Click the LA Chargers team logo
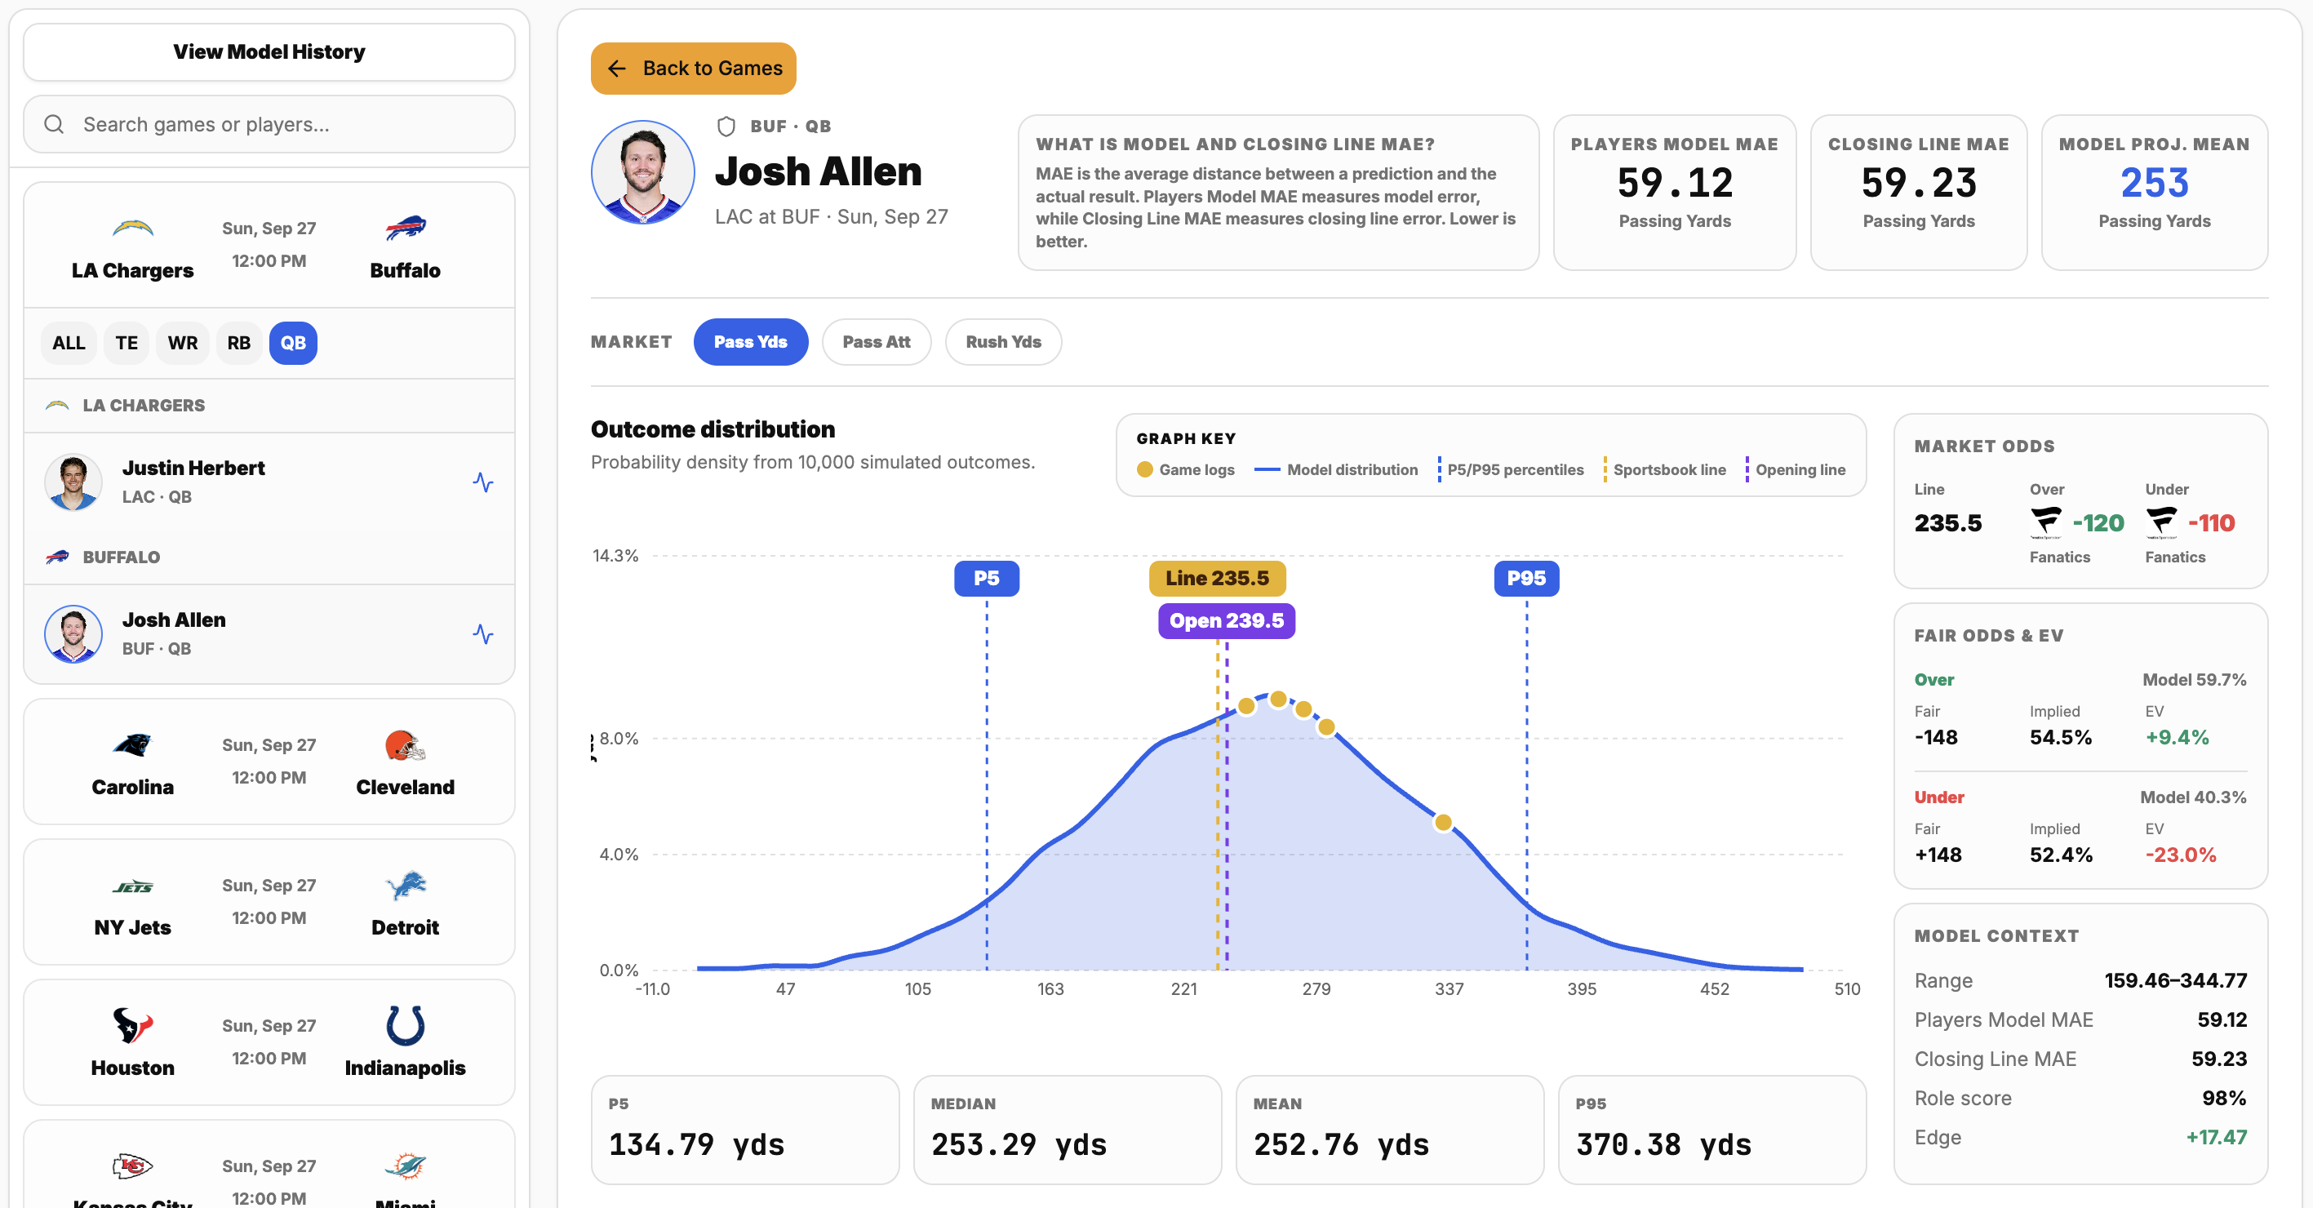Screen dimensions: 2313x1208 pos(133,228)
